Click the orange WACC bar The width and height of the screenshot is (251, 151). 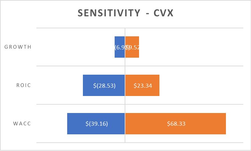coord(207,130)
